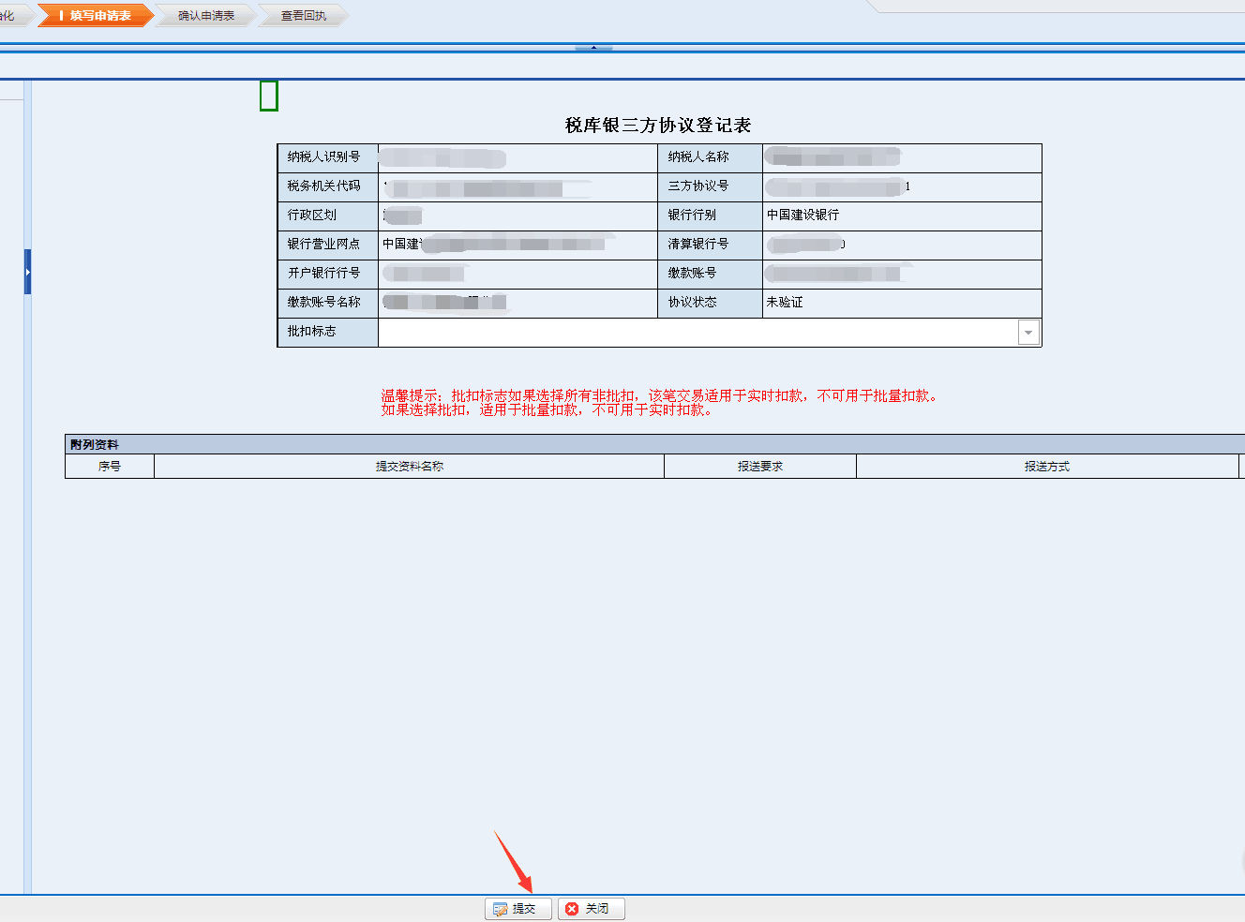Click the 附列资料 section header
Viewport: 1245px width, 922px height.
click(x=95, y=445)
